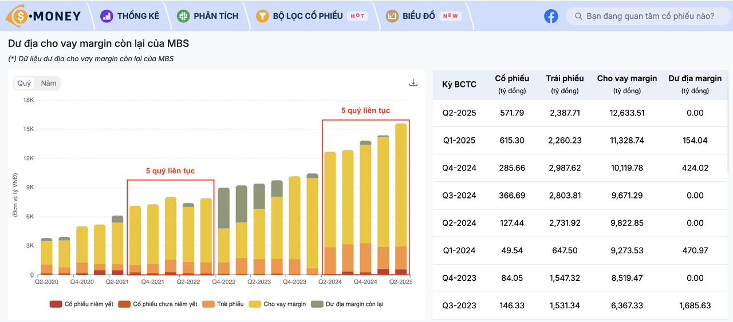This screenshot has width=733, height=322.
Task: Open the Phân Tích tab
Action: pyautogui.click(x=216, y=16)
